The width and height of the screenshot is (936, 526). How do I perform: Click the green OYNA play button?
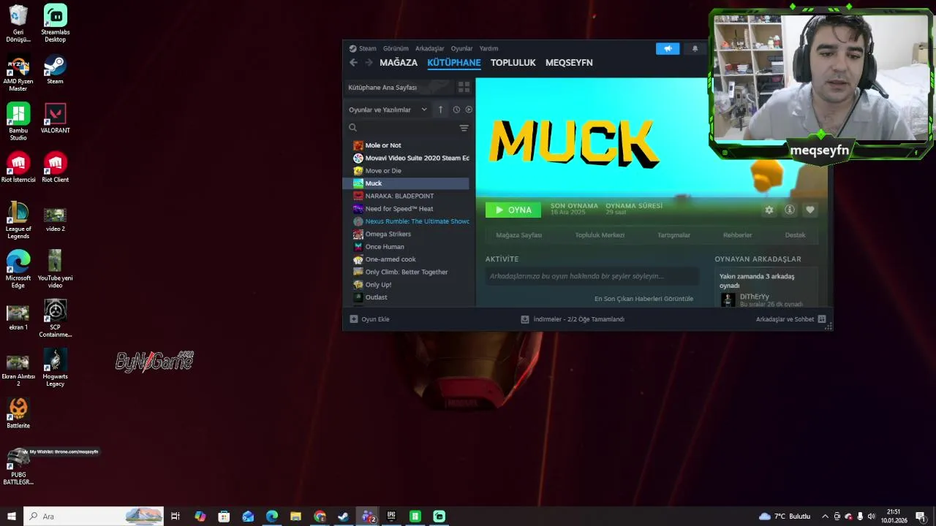pos(513,210)
